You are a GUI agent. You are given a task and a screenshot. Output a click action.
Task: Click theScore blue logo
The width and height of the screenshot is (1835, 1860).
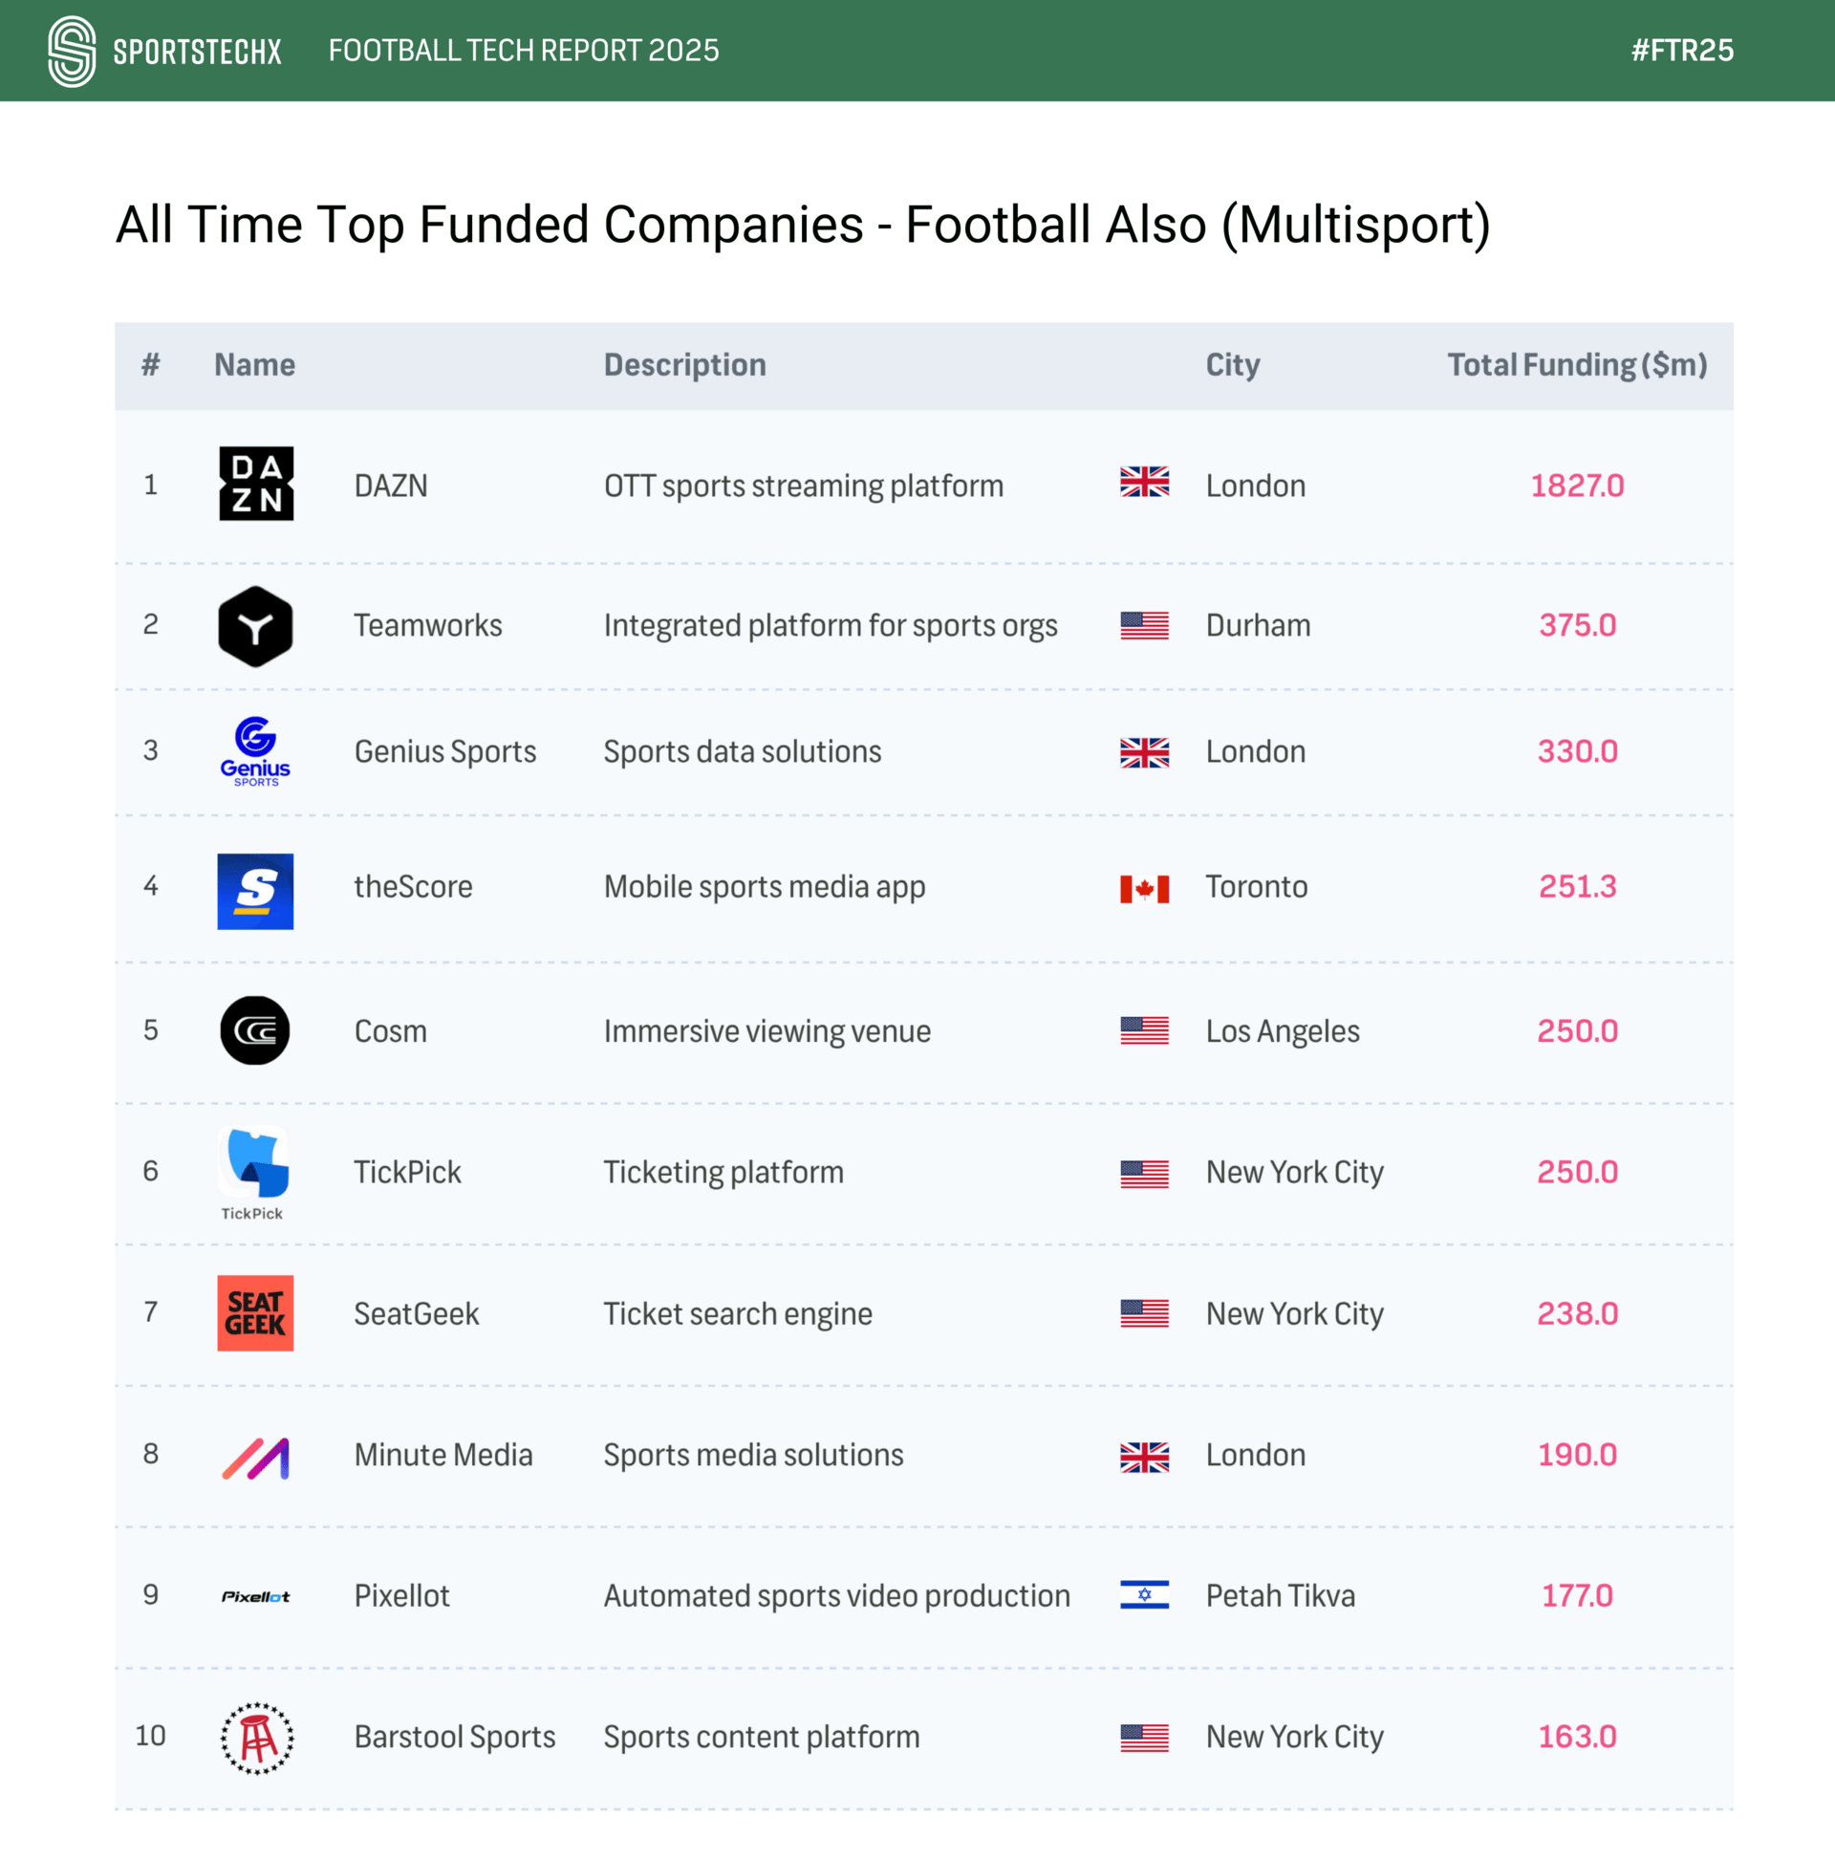[255, 891]
